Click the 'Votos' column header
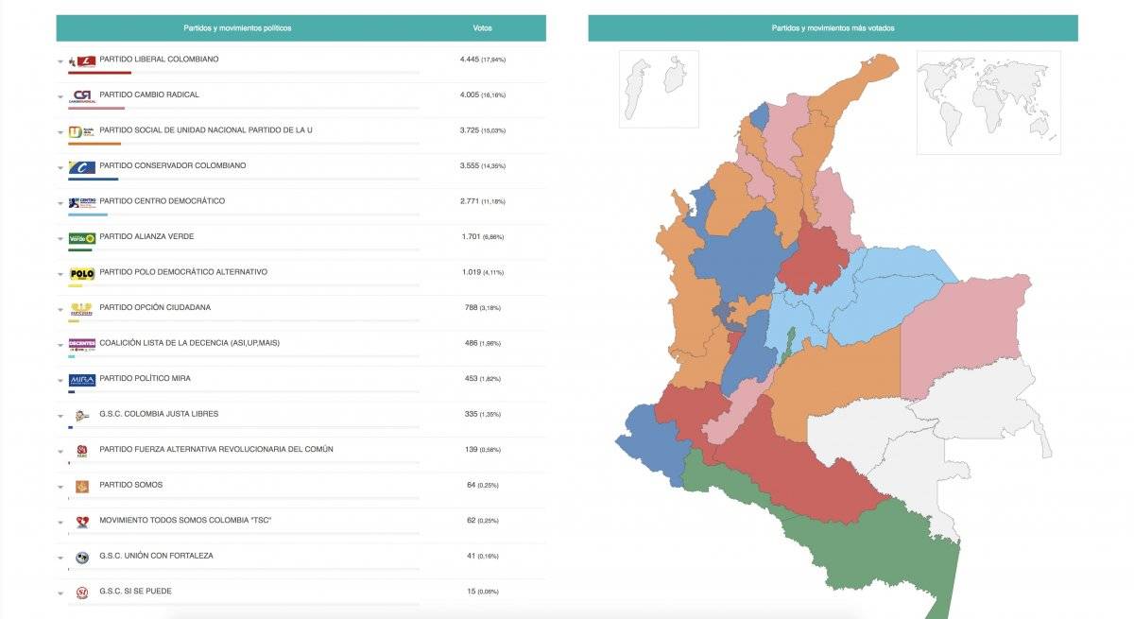The image size is (1134, 619). (x=482, y=28)
